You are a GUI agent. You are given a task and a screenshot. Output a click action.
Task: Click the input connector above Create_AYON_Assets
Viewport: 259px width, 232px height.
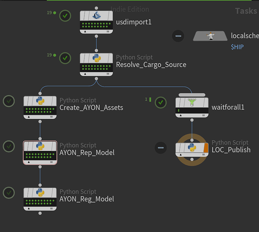(40, 93)
